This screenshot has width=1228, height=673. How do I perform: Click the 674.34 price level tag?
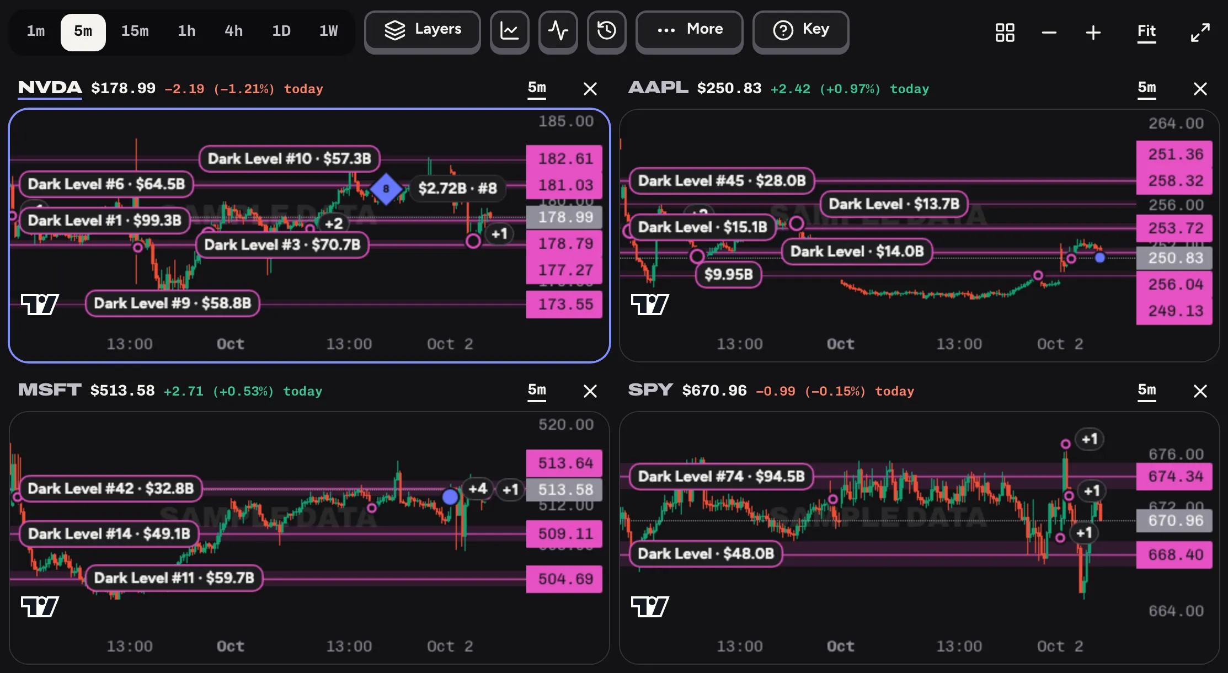point(1175,477)
